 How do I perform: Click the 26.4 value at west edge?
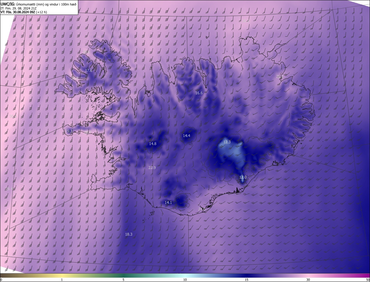point(9,189)
